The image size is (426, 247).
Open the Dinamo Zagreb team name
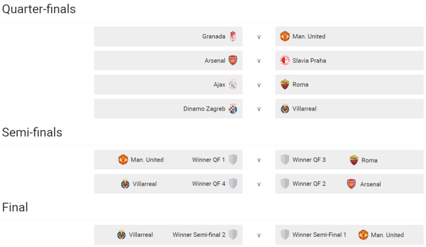click(204, 109)
